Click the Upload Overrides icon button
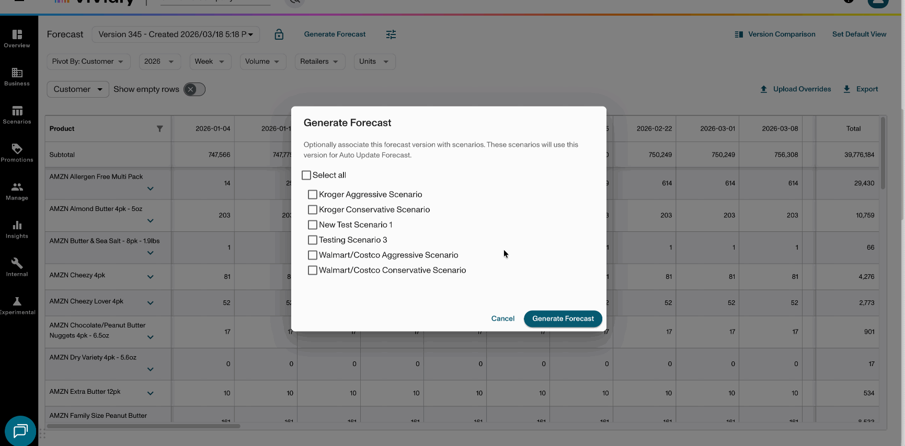This screenshot has width=905, height=446. 764,89
